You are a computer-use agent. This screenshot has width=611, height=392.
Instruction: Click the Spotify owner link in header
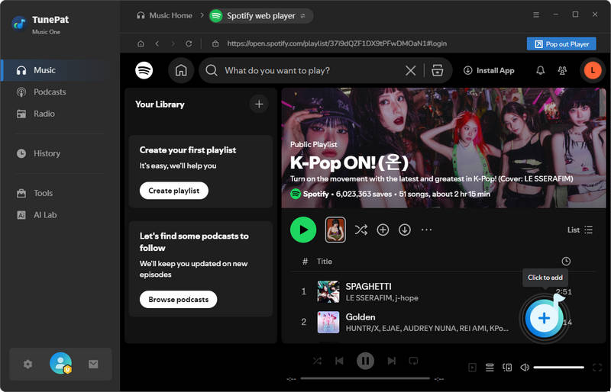315,194
